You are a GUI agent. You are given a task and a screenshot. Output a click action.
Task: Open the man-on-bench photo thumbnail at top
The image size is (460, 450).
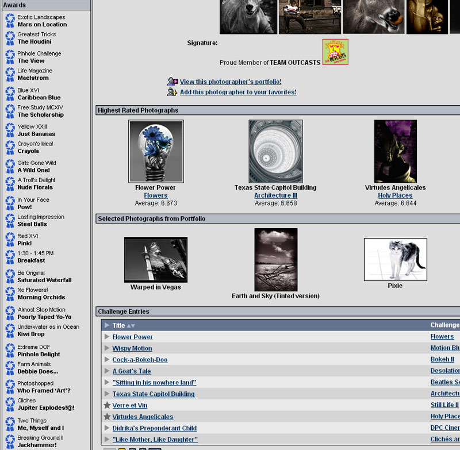(x=310, y=17)
